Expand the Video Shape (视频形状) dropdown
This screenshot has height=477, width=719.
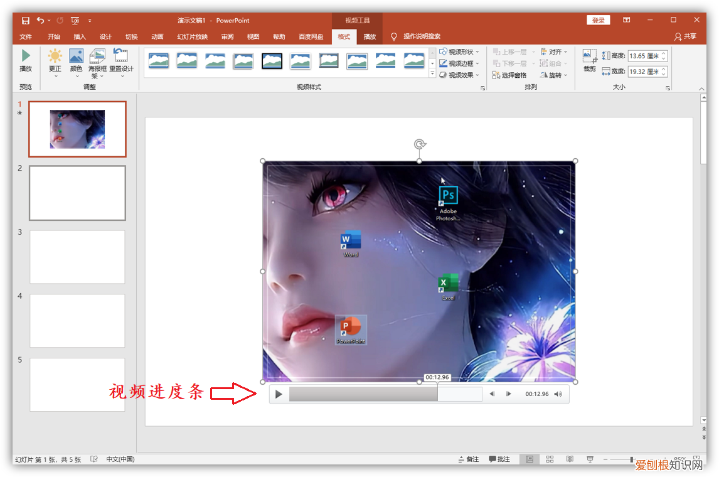pyautogui.click(x=460, y=52)
